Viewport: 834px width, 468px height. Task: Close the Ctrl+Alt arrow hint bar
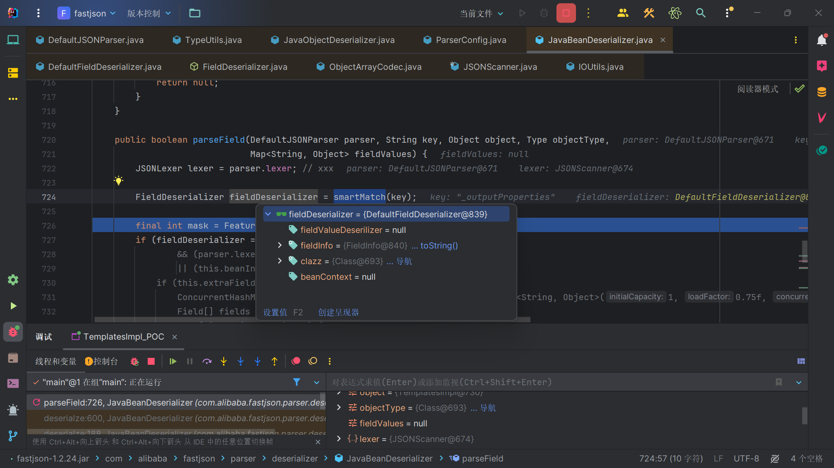[x=318, y=442]
